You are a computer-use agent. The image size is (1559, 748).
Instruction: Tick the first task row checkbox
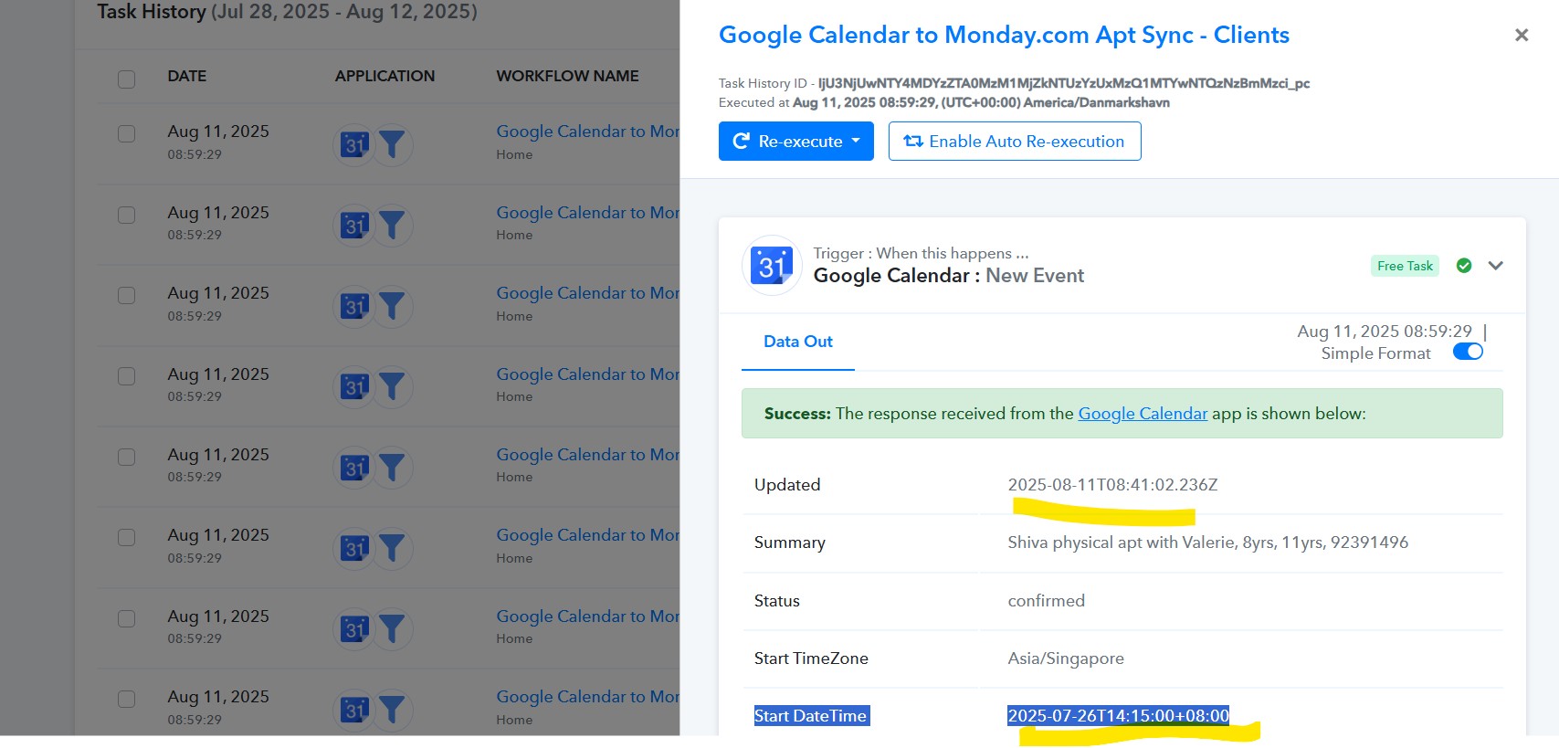point(126,133)
